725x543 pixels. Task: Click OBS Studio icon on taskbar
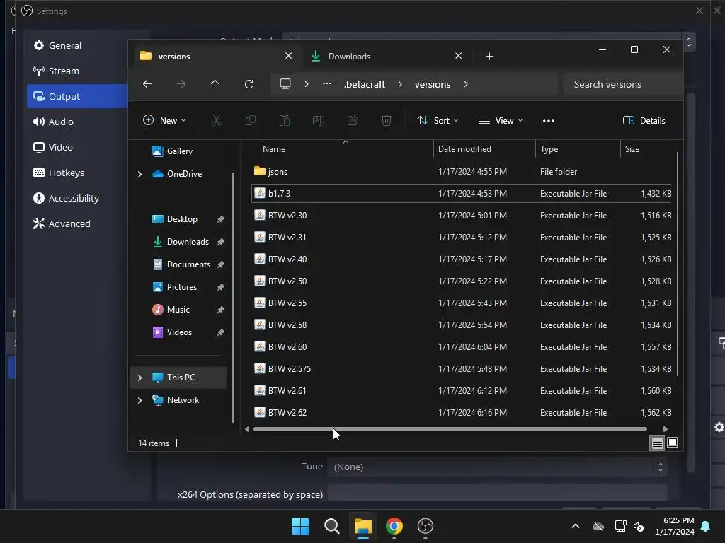426,526
